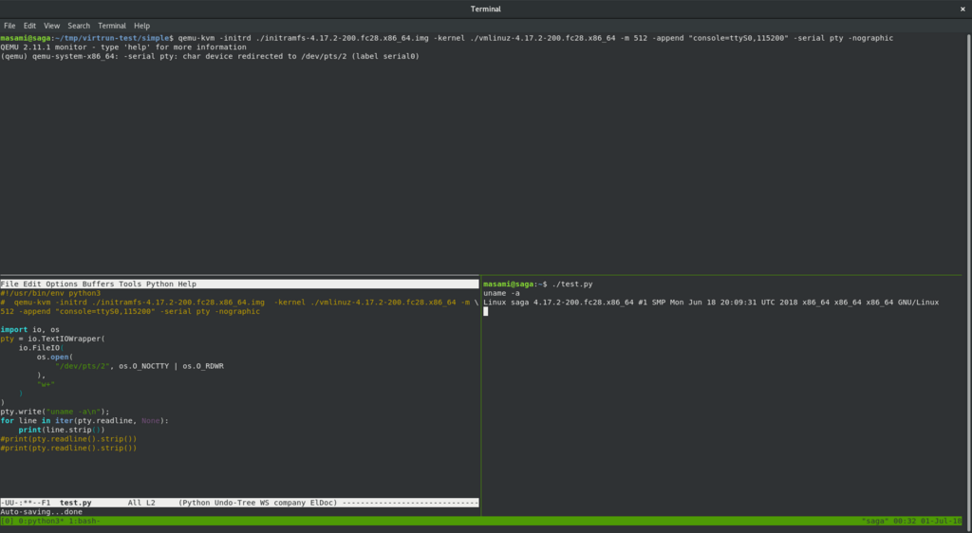The image size is (972, 533).
Task: Open Emacs Tools menu
Action: tap(130, 284)
